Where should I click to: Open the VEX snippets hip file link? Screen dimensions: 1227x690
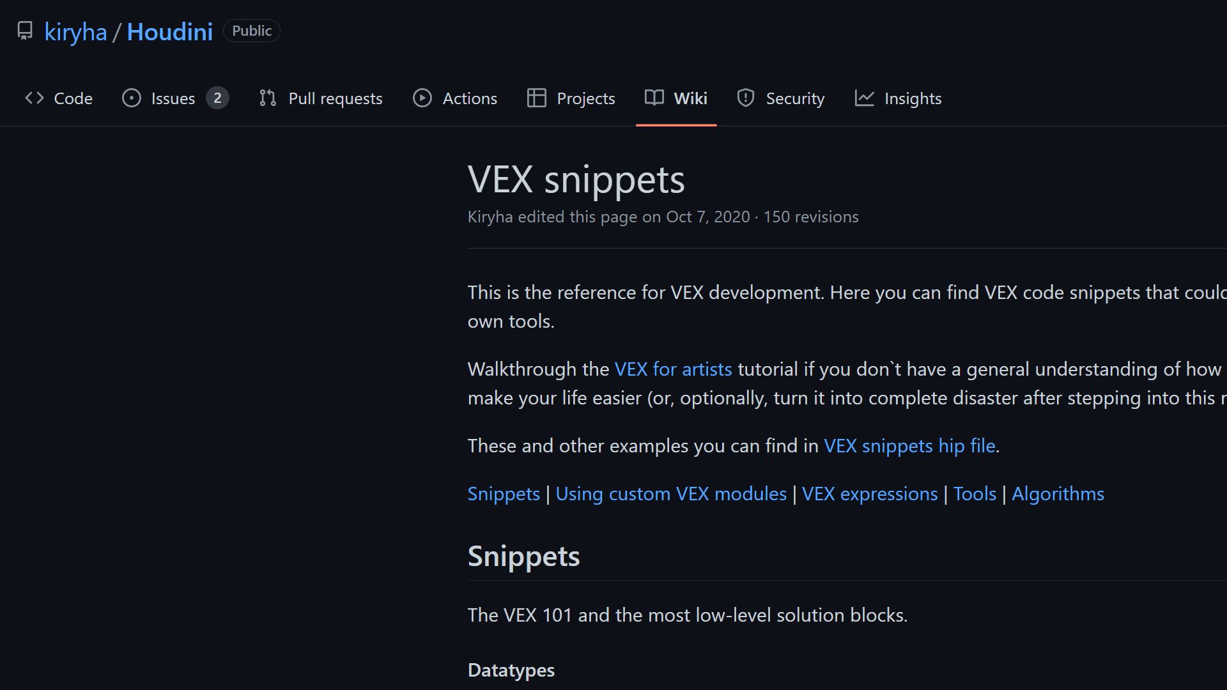(x=909, y=446)
